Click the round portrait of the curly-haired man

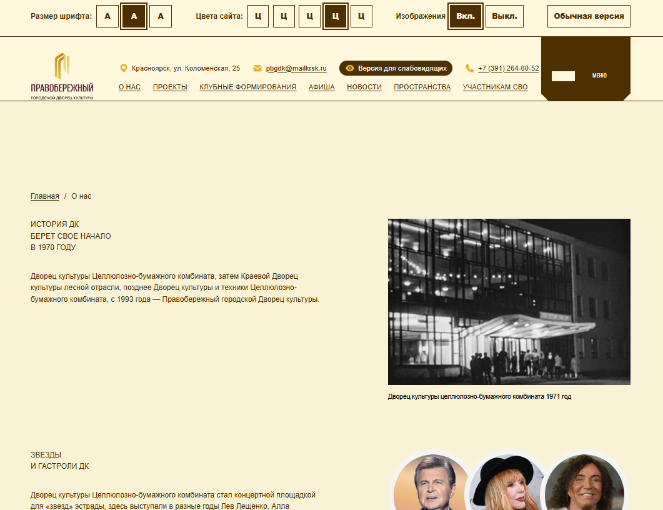[586, 482]
